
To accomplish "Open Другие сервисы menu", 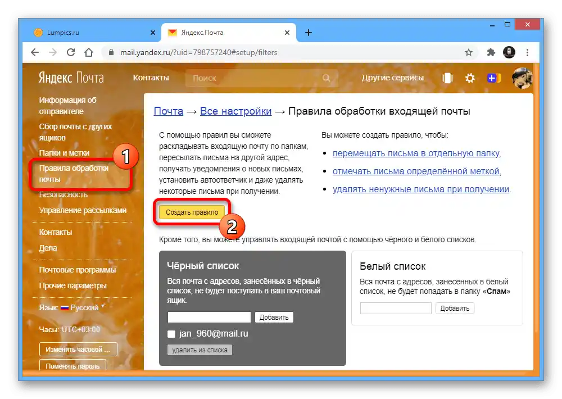I will [x=392, y=78].
